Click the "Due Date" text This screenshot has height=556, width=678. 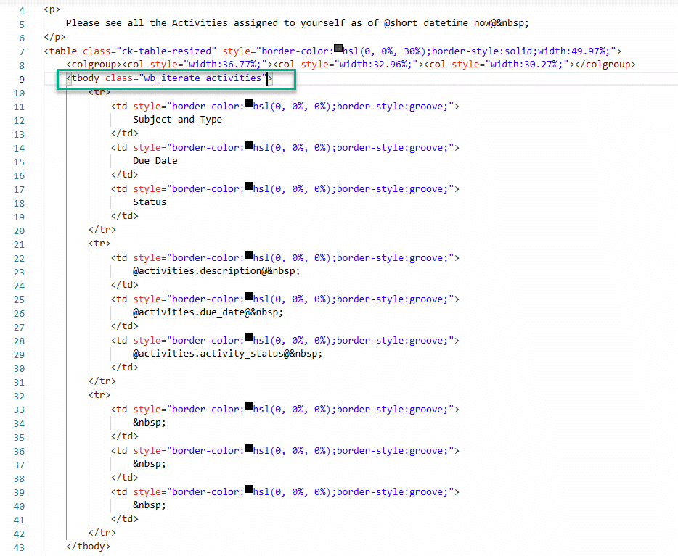155,161
